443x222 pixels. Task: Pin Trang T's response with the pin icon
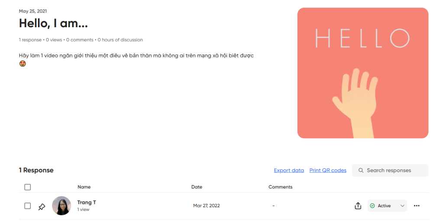coord(42,206)
